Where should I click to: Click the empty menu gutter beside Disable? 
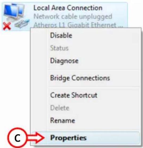pos(39,35)
